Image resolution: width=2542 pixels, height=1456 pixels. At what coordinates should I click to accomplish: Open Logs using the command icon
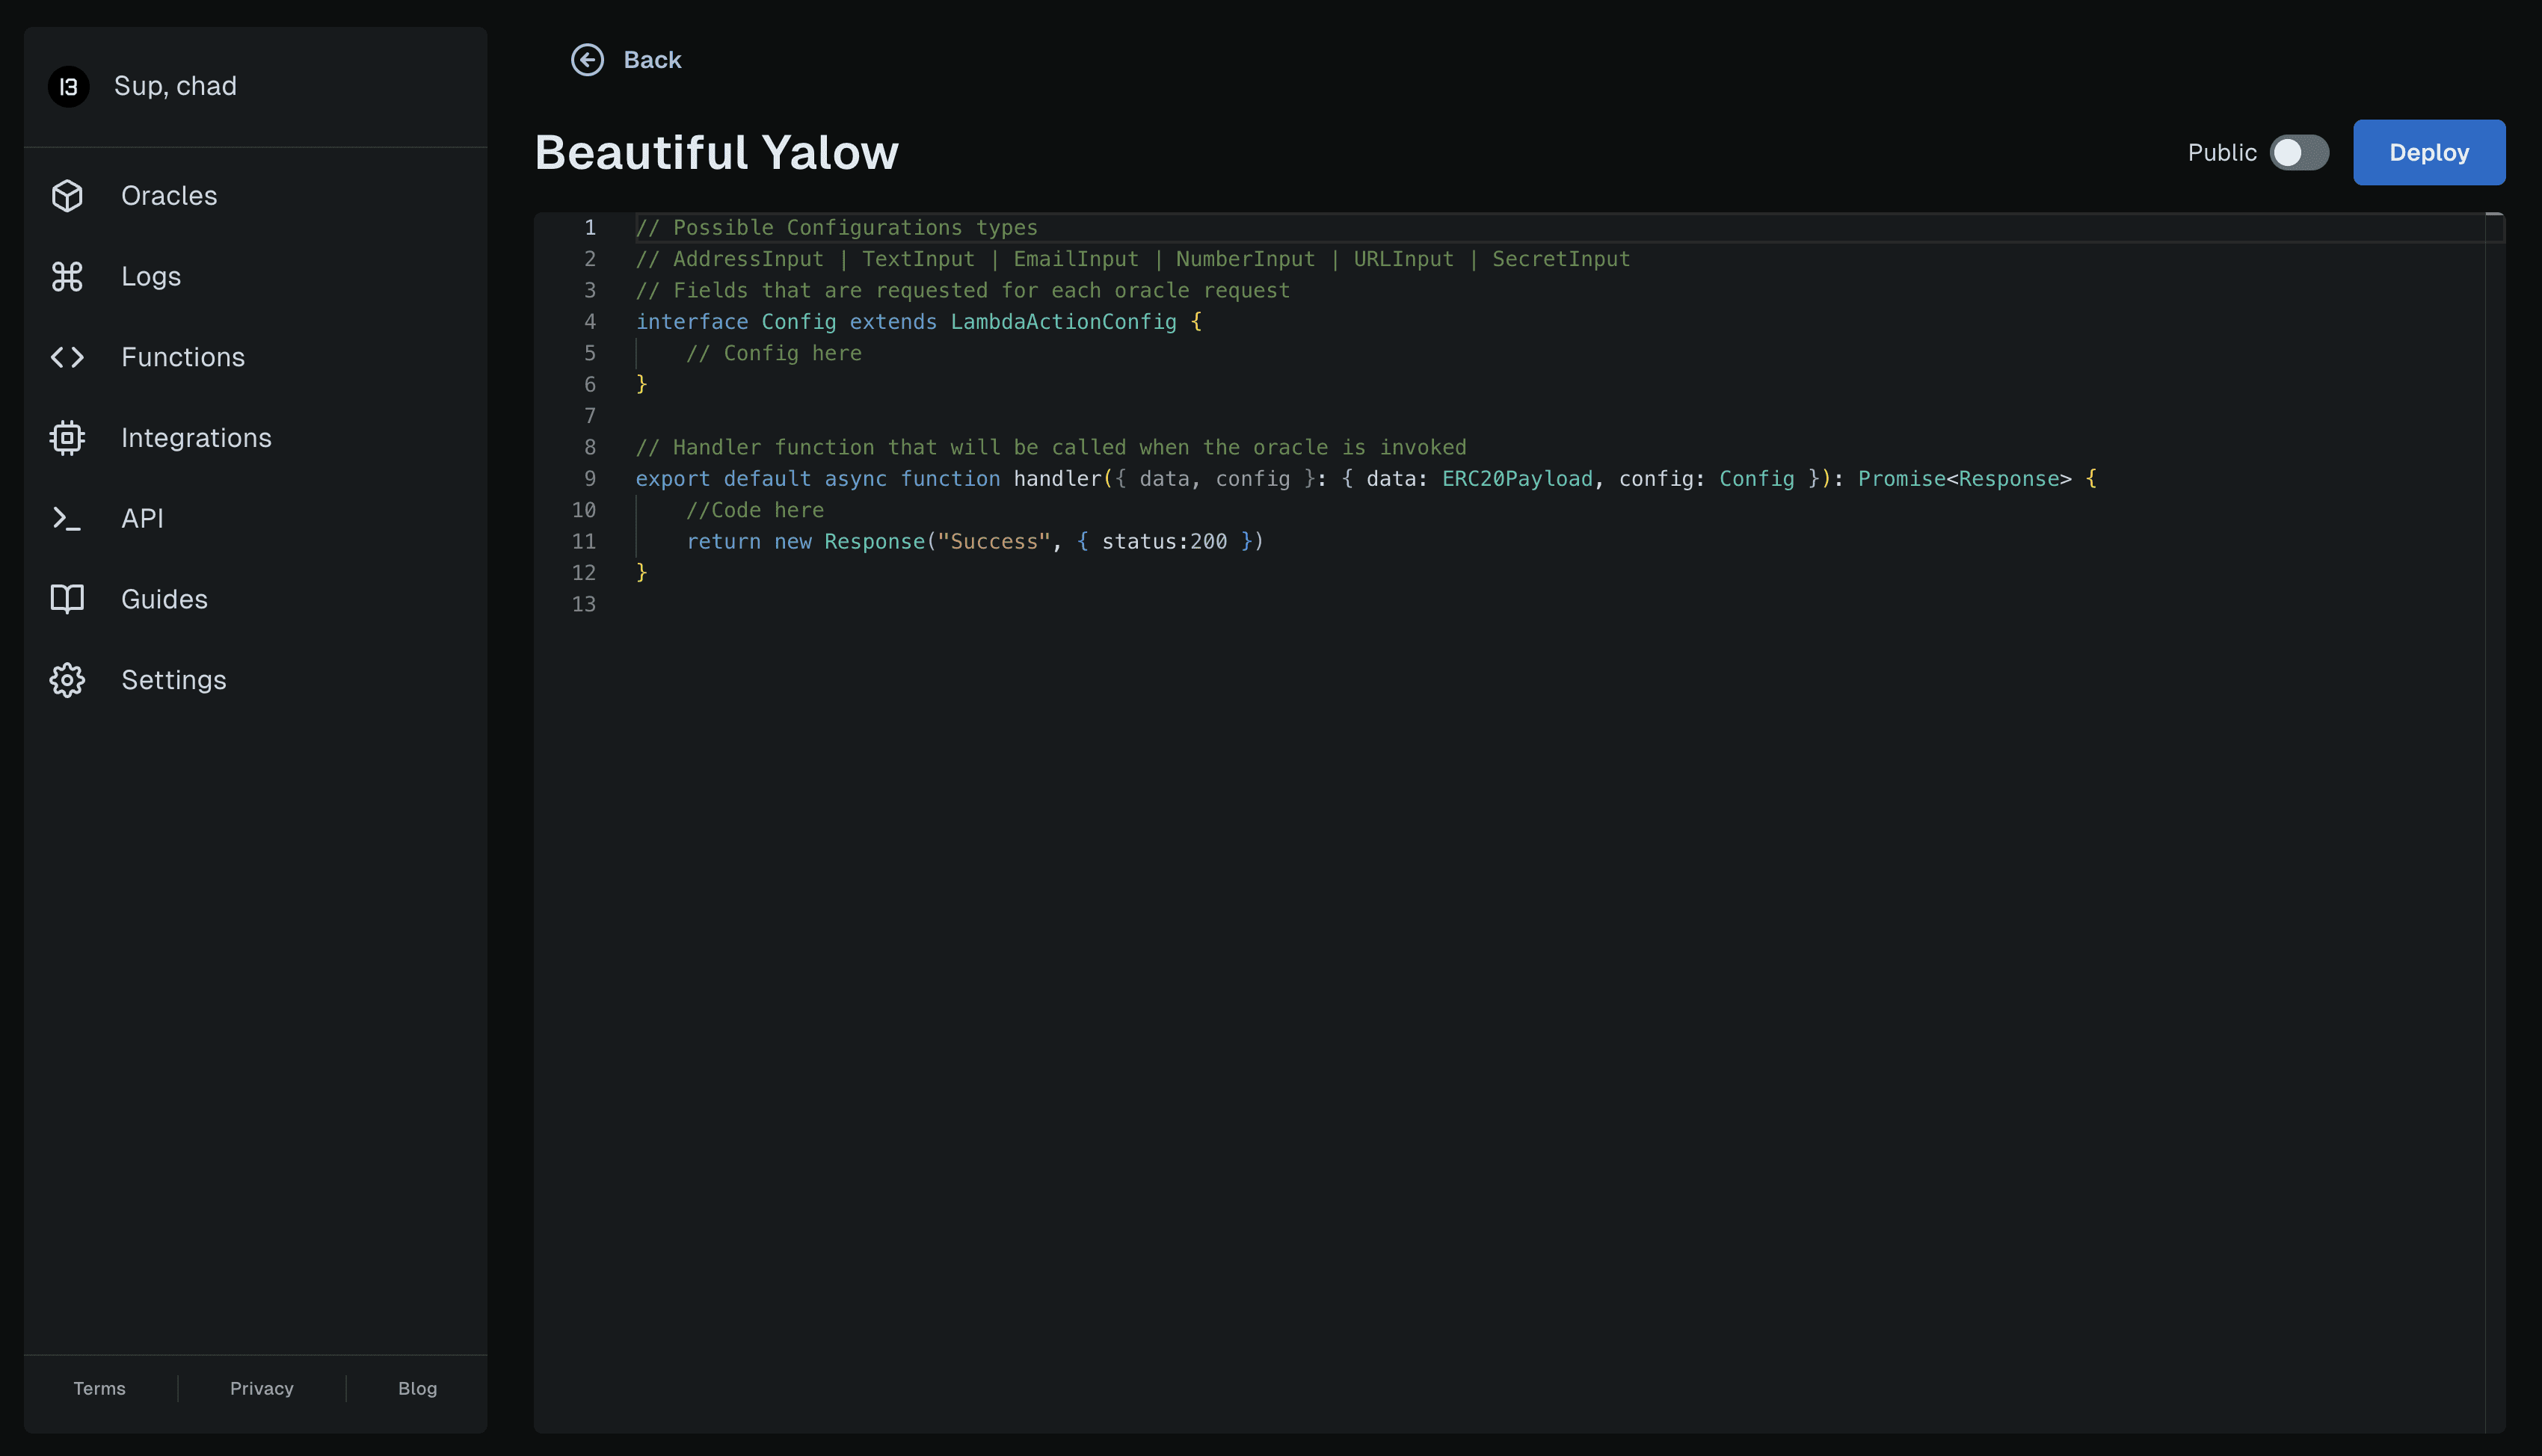[x=67, y=276]
